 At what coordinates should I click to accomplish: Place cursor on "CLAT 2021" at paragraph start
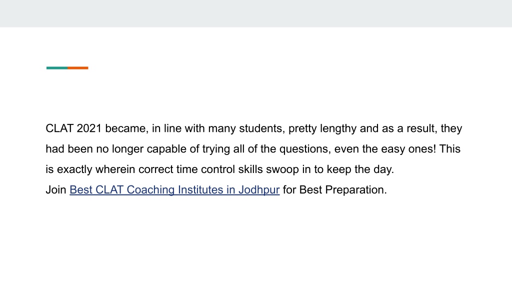click(74, 128)
